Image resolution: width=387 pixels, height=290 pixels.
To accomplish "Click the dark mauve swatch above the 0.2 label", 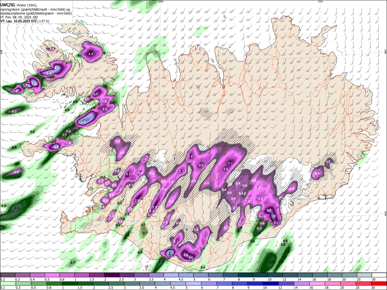I will pos(7,275).
